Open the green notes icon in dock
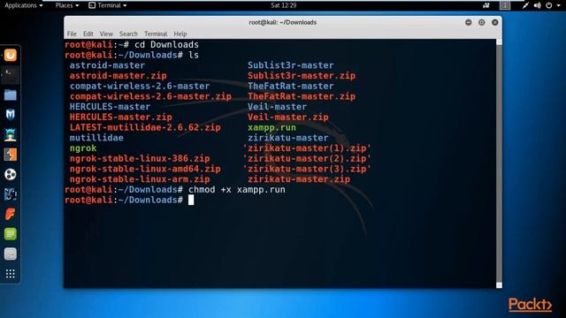Viewport: 566px width, 318px height. pyautogui.click(x=10, y=234)
